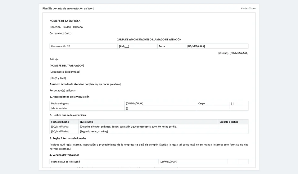Select the 'CARTA DE AMONESTACIÓN O LLAMADO DE ATENCIÓN' title
Screen dimensions: 298x174
tap(149, 39)
